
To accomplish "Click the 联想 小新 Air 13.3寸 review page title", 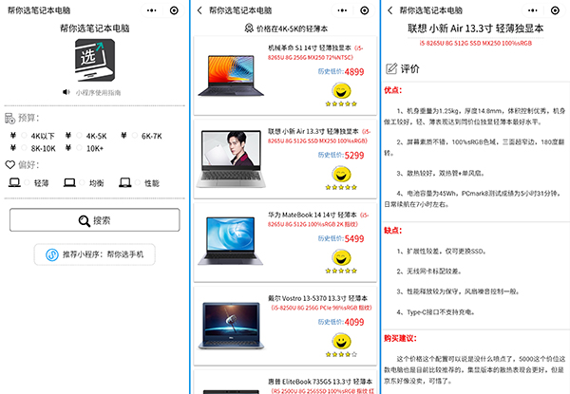I will pyautogui.click(x=476, y=28).
